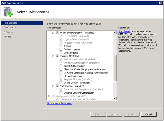Enable Dynamic Content Compression
Viewport: 164px width, 121px height.
[x=61, y=93]
